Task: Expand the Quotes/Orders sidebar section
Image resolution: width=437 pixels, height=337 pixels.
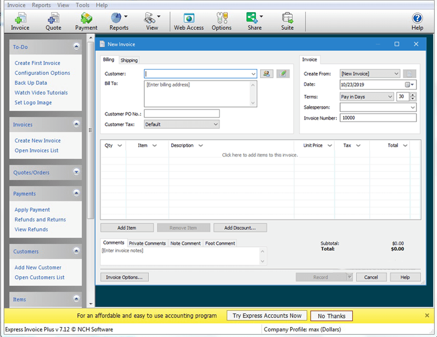Action: 76,172
